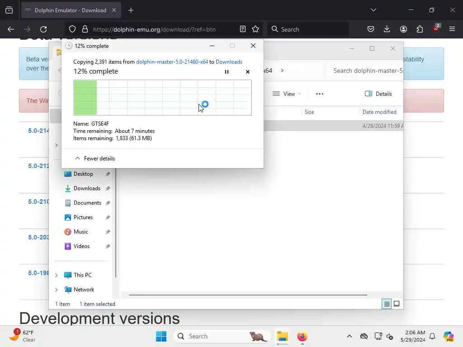Collapse the Fewer details expander
This screenshot has width=463, height=347.
click(x=95, y=159)
